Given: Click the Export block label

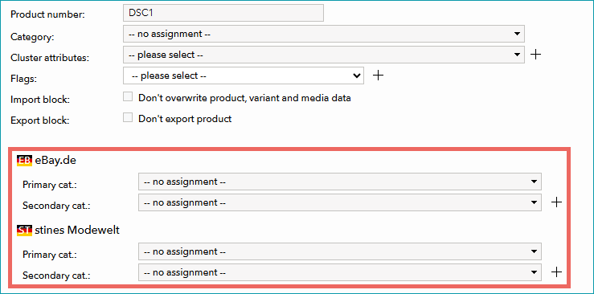Looking at the screenshot, I should 40,120.
